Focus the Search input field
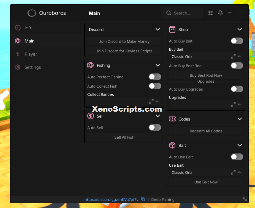Viewport: 255px width, 218px height. 182,13
